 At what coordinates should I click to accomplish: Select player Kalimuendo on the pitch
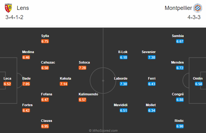tap(88, 94)
